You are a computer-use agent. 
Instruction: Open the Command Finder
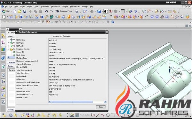(x=64, y=11)
